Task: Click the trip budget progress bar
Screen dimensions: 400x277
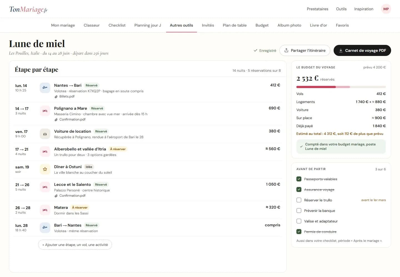Action: pos(341,87)
